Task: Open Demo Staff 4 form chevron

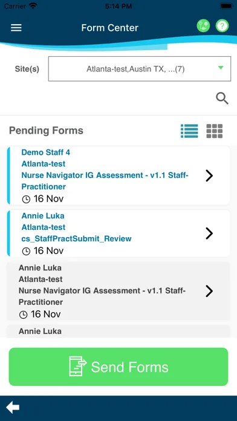Action: click(209, 175)
